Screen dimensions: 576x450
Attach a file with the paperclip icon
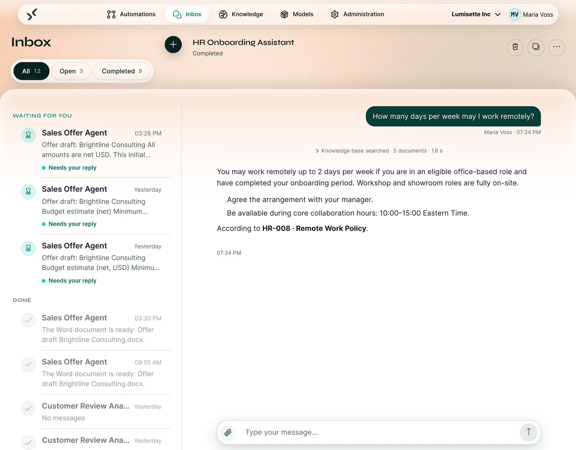pos(228,432)
